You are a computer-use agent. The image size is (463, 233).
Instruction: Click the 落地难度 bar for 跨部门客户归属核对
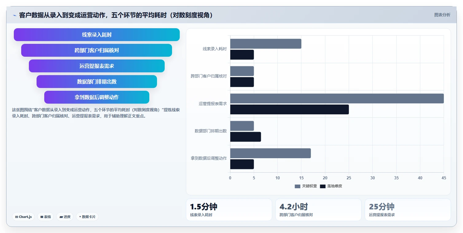[242, 82]
